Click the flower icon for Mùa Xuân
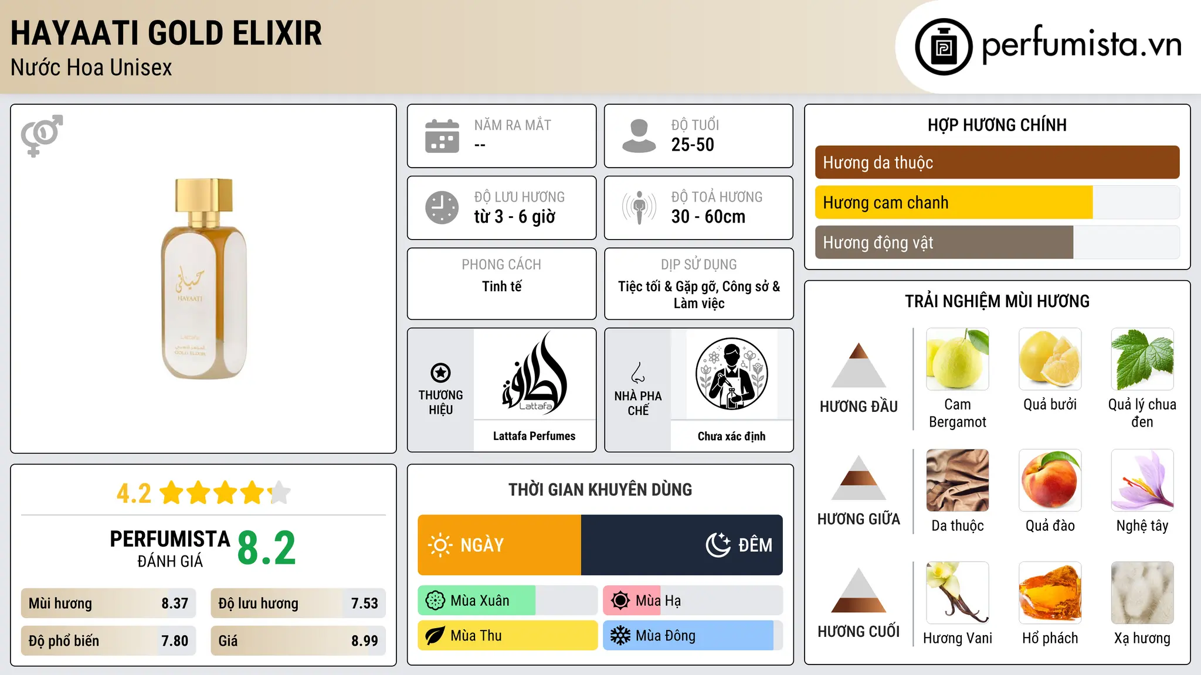 click(435, 601)
